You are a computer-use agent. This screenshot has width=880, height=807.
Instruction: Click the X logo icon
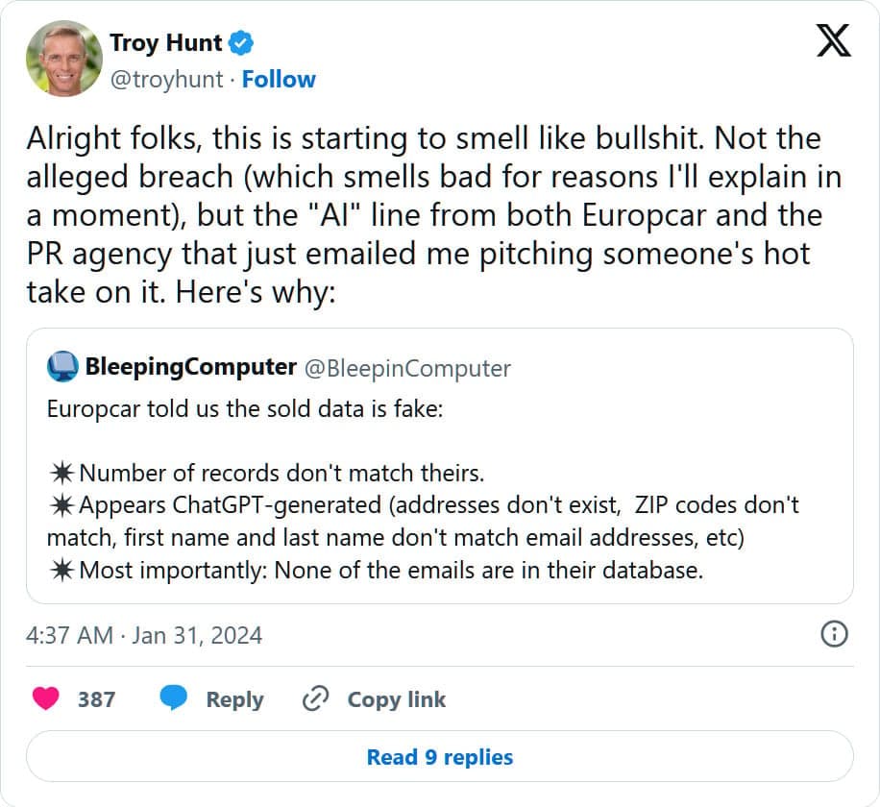click(833, 43)
